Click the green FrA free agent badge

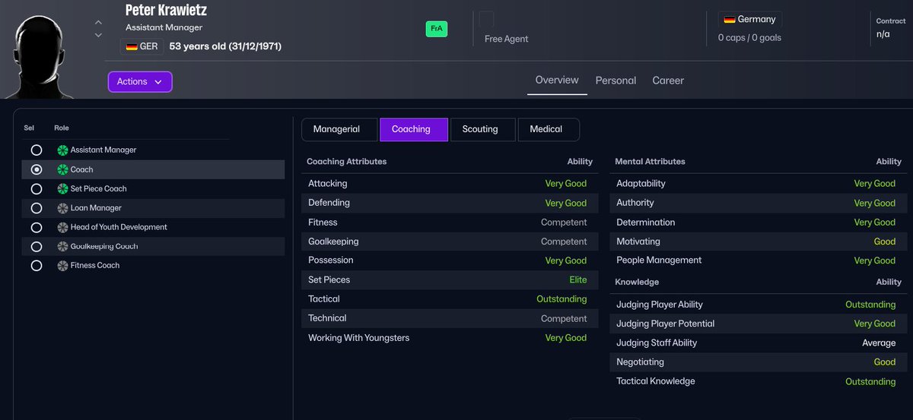437,29
